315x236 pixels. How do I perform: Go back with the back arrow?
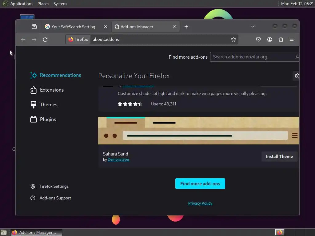23,40
